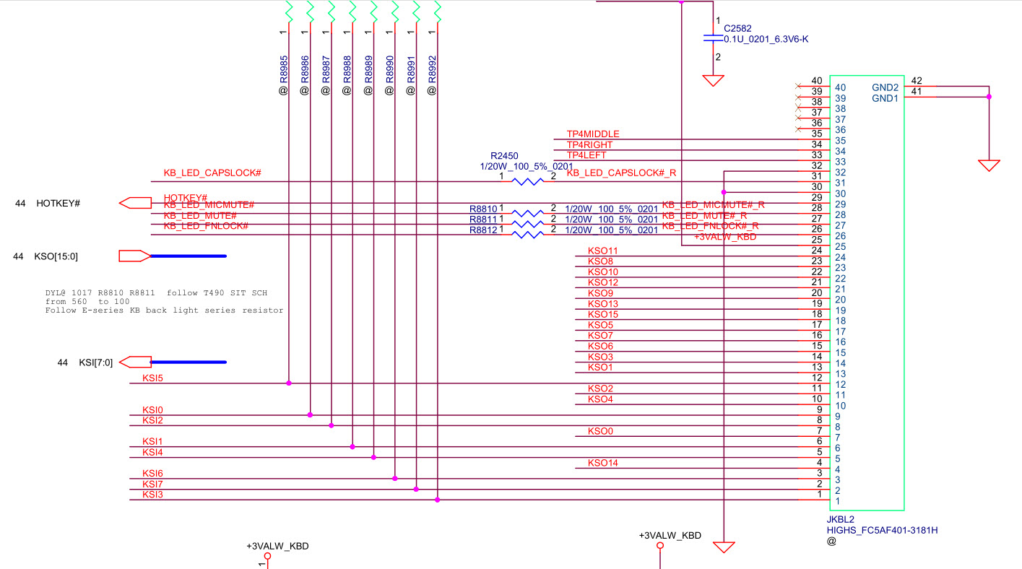
Task: Select the no-connect X mark on pin 40
Action: [x=797, y=86]
